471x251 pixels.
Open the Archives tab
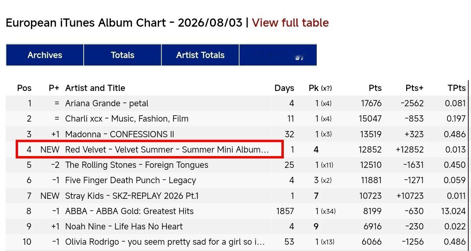tap(45, 55)
